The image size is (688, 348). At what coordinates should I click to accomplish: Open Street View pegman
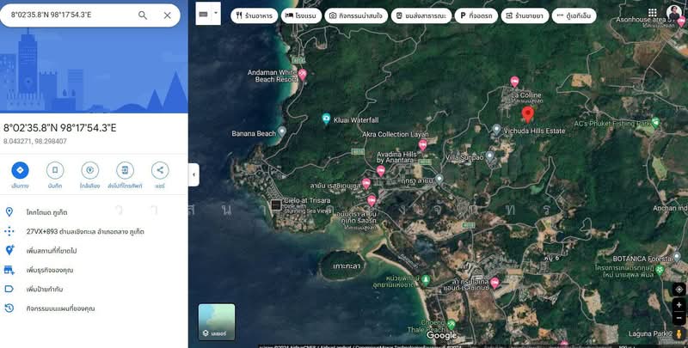pyautogui.click(x=679, y=334)
